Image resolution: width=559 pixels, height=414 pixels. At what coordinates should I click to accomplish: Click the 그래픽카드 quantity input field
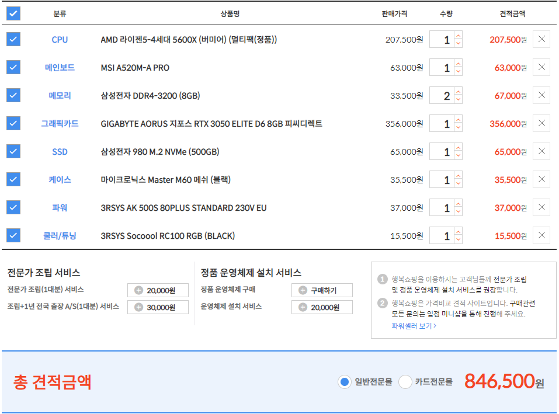tap(442, 124)
